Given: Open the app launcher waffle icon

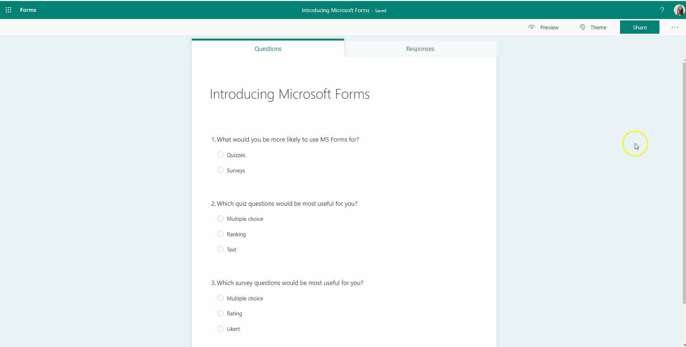Looking at the screenshot, I should 9,10.
